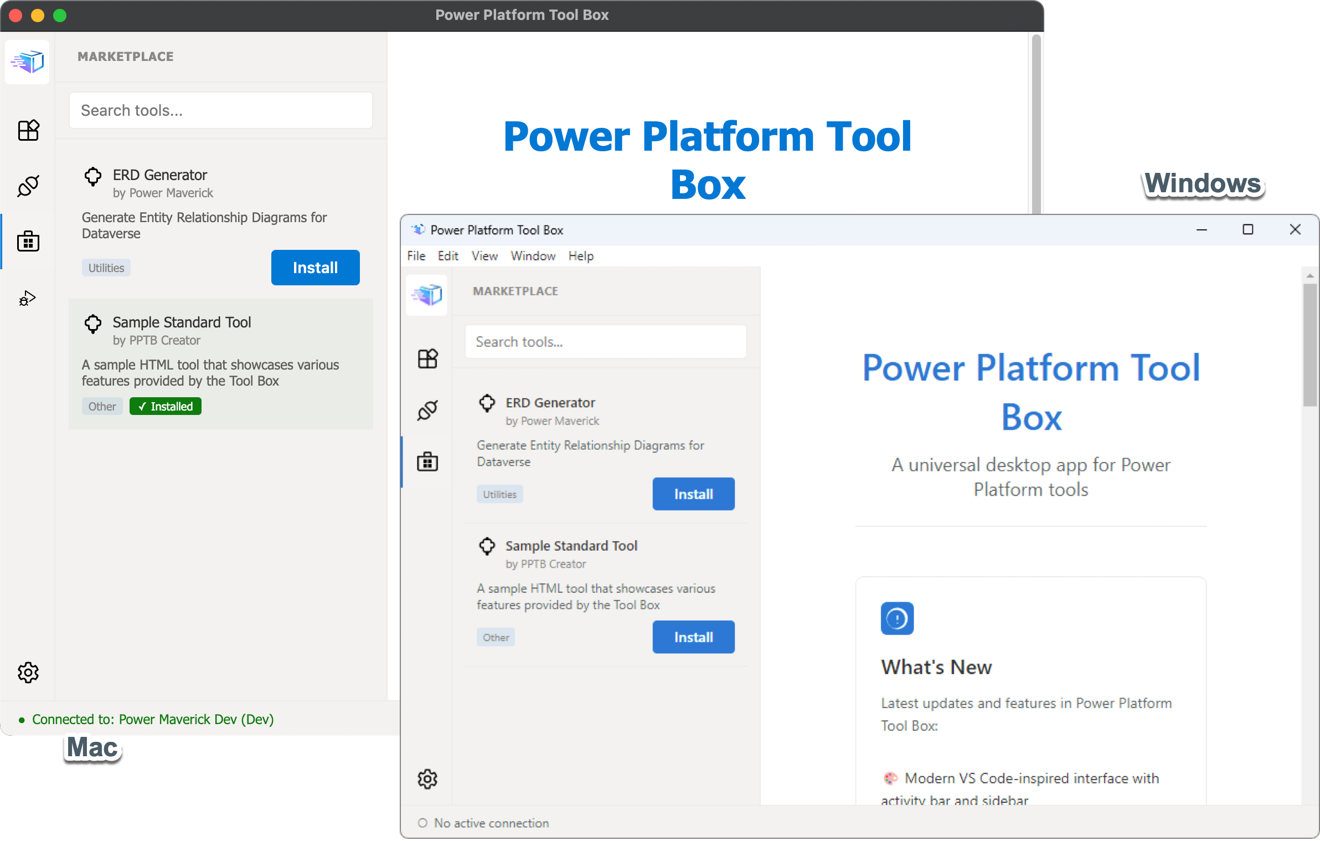Install ERD Generator in Windows window

pos(693,494)
